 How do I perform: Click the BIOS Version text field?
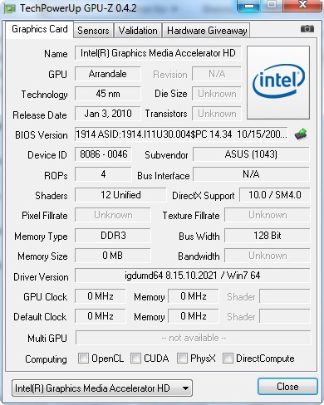click(181, 134)
